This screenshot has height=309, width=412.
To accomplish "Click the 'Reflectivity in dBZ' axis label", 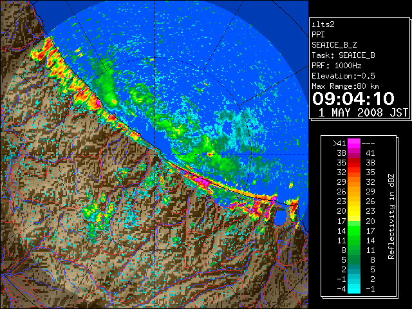I will [x=391, y=216].
